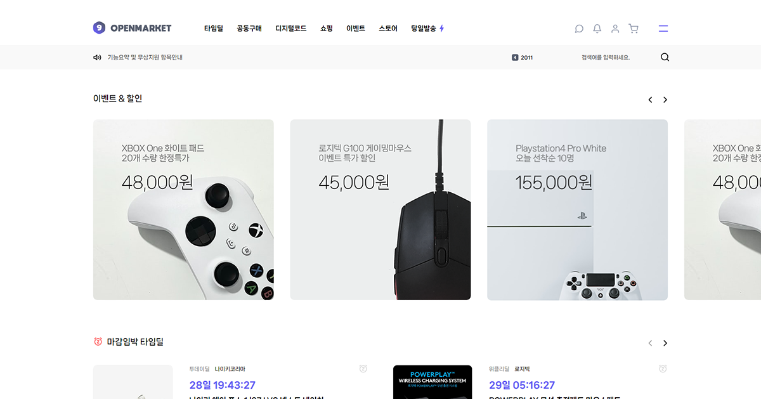Open the 디지털코드 menu
The width and height of the screenshot is (761, 399).
291,29
